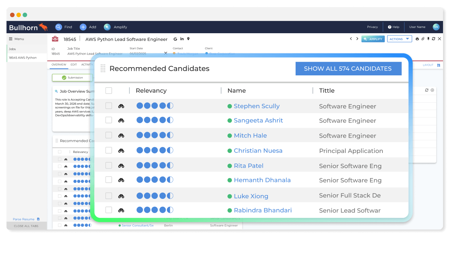
Task: Check the box for Stephen Scully
Action: point(109,106)
